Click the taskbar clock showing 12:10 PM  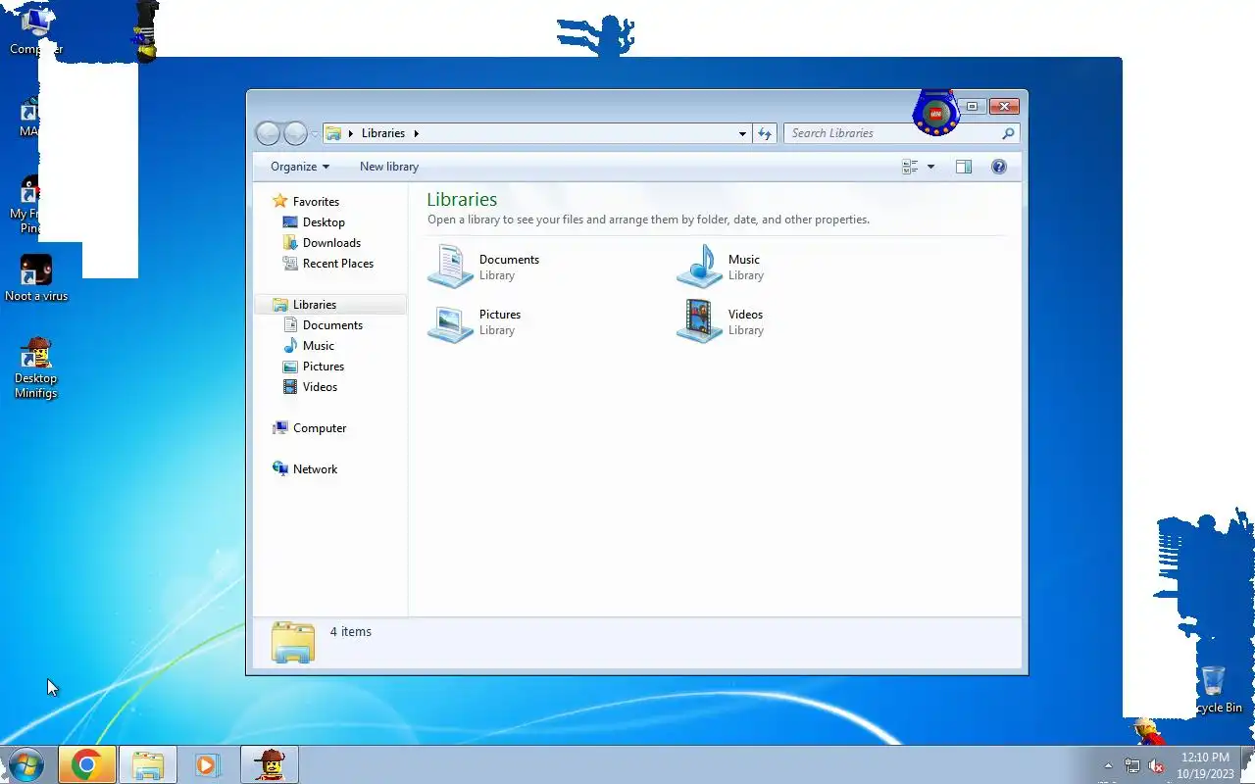point(1205,765)
